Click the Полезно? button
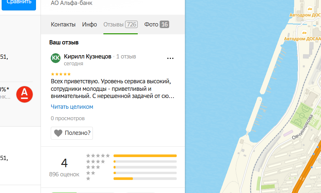This screenshot has width=321, height=193. point(72,133)
